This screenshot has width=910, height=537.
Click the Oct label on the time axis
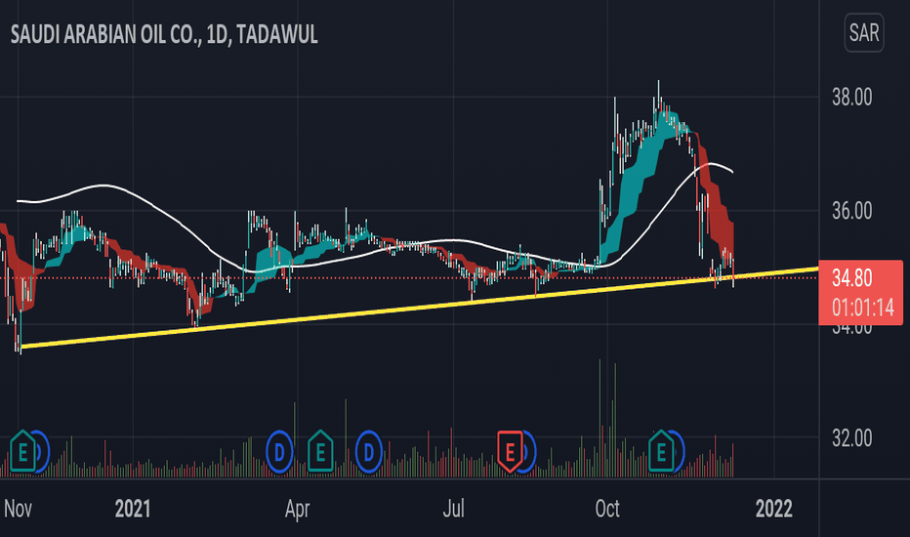point(607,509)
